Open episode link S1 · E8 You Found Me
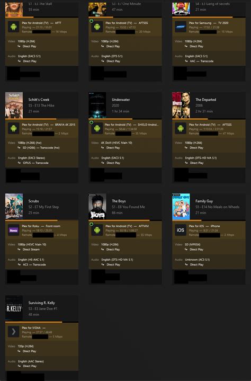 (129, 207)
